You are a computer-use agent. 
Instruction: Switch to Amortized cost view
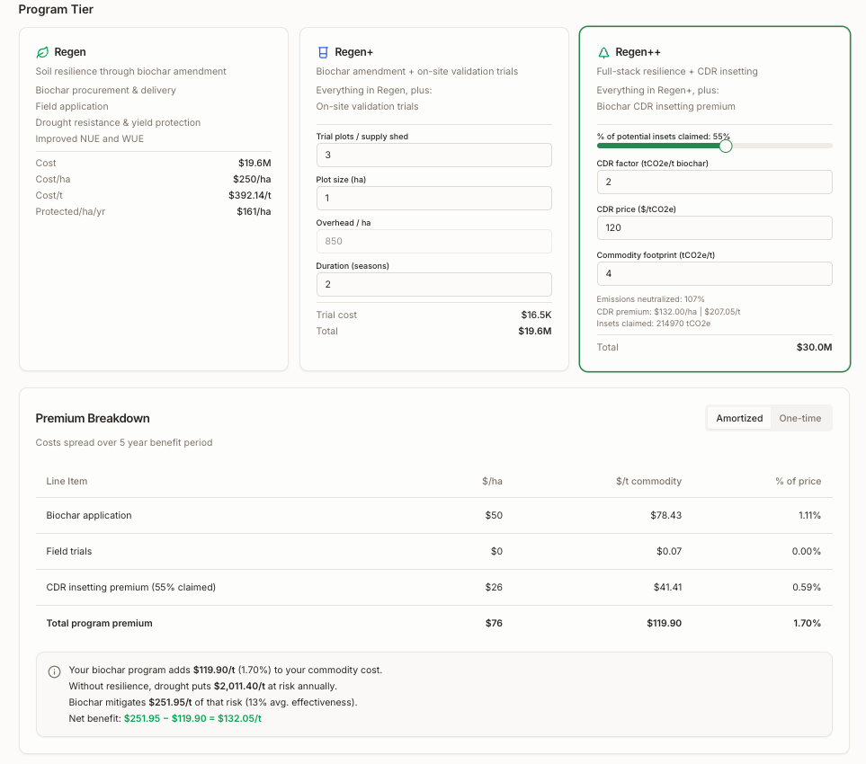(x=739, y=418)
